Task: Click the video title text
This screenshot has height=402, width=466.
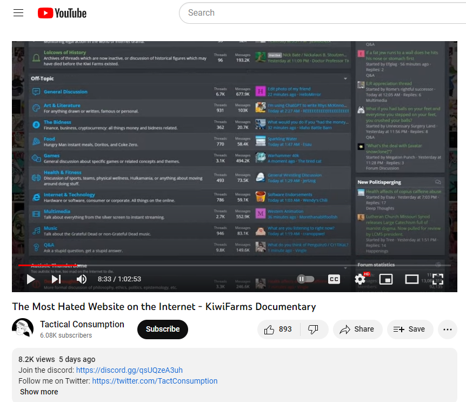Action: click(164, 307)
